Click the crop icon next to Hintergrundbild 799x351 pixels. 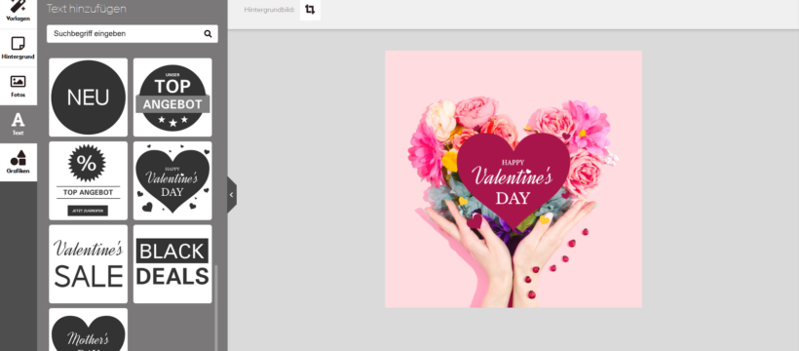[x=310, y=10]
